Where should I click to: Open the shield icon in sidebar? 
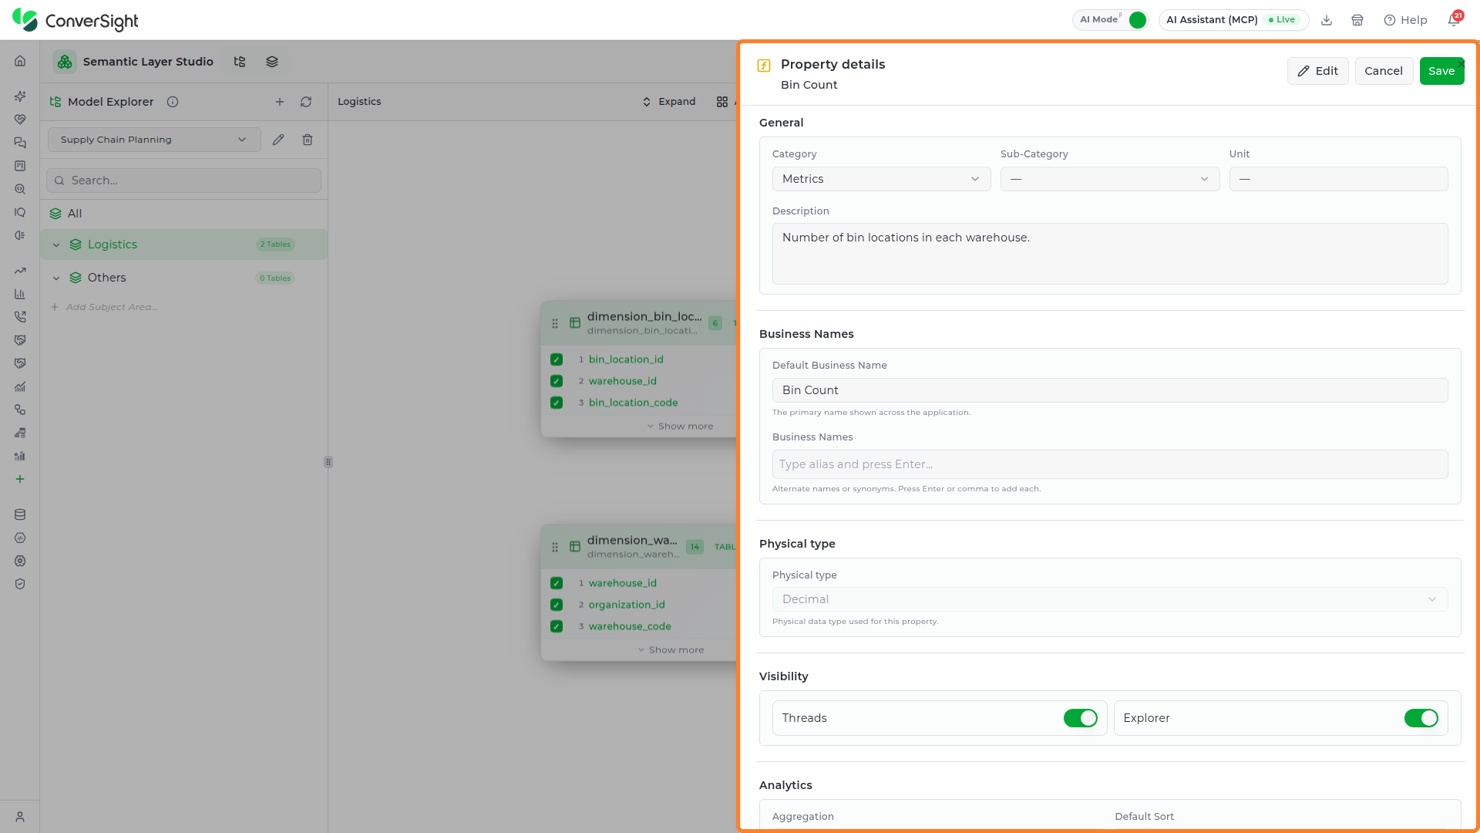[20, 584]
